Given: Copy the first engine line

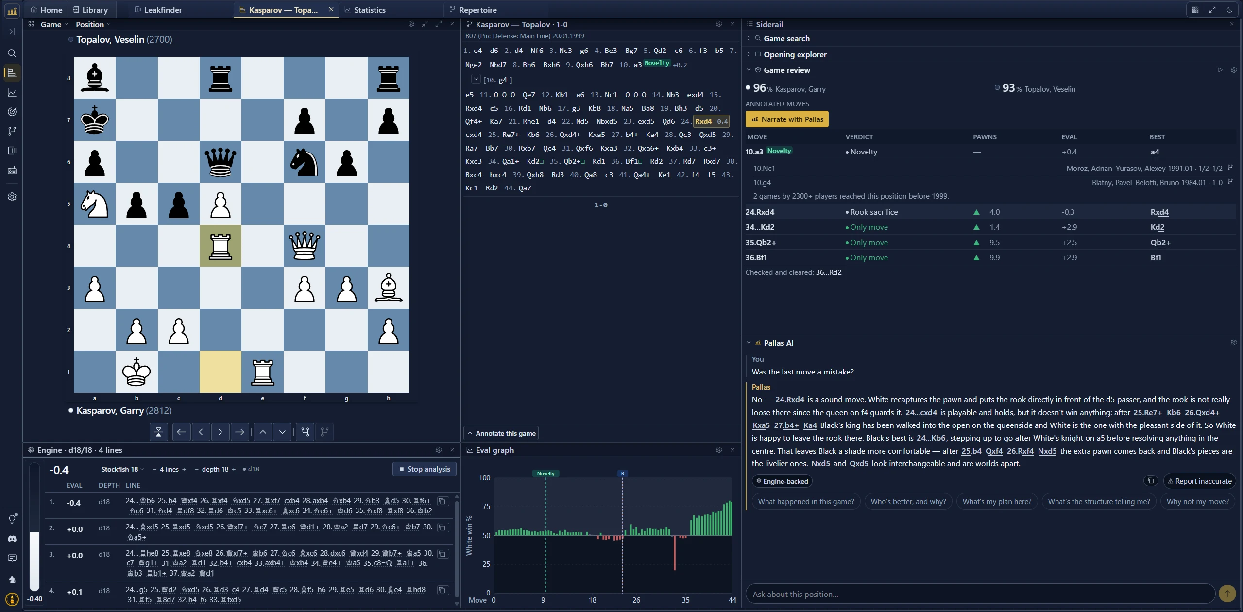Looking at the screenshot, I should pyautogui.click(x=443, y=501).
